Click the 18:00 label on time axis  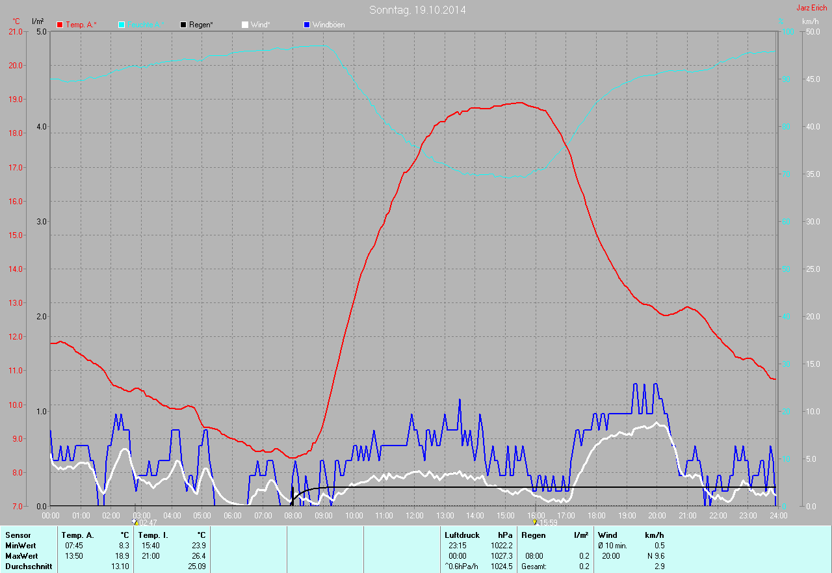(x=596, y=515)
